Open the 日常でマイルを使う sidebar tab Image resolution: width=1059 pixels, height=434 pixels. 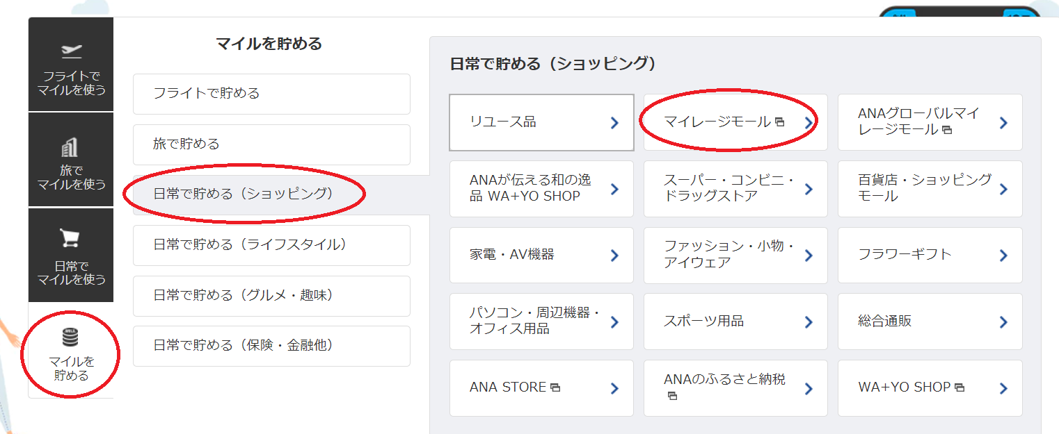pos(71,255)
